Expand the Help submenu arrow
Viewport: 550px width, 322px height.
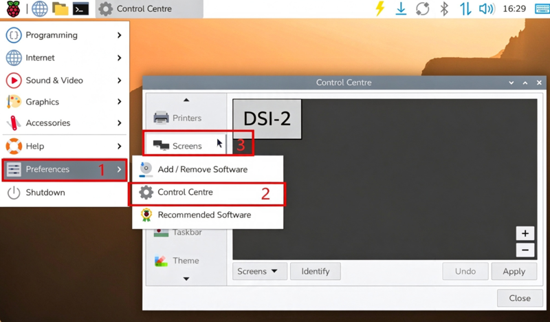tap(120, 146)
